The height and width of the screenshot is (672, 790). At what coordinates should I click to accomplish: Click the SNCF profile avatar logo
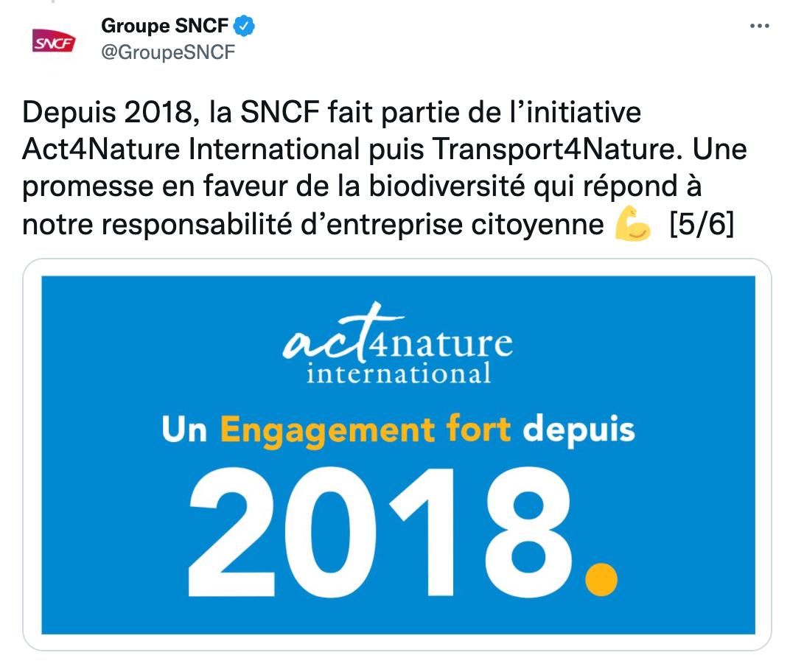click(x=55, y=42)
